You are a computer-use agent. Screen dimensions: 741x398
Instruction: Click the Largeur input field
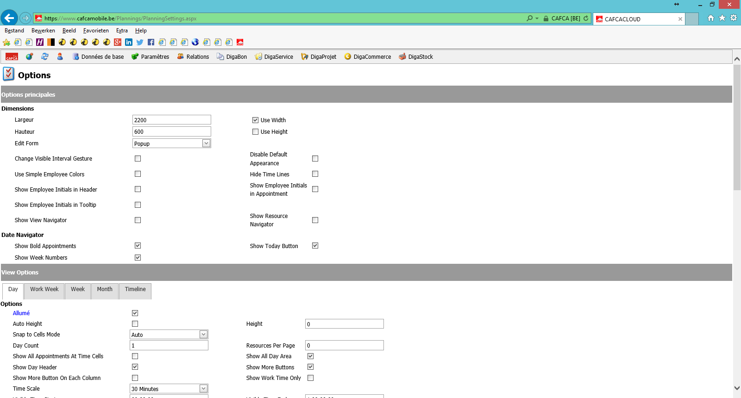[172, 120]
